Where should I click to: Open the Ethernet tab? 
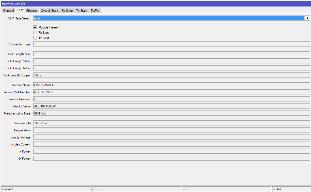click(x=32, y=11)
